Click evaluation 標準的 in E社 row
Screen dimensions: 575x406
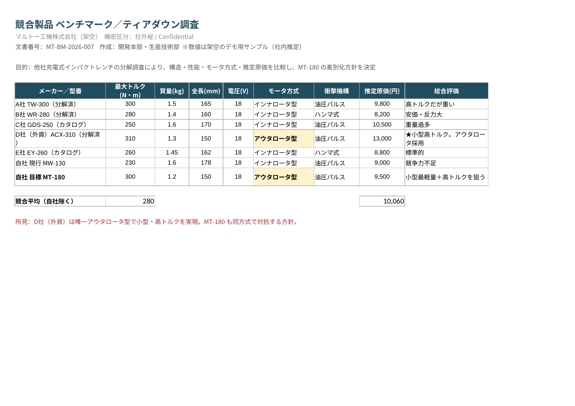pos(446,153)
